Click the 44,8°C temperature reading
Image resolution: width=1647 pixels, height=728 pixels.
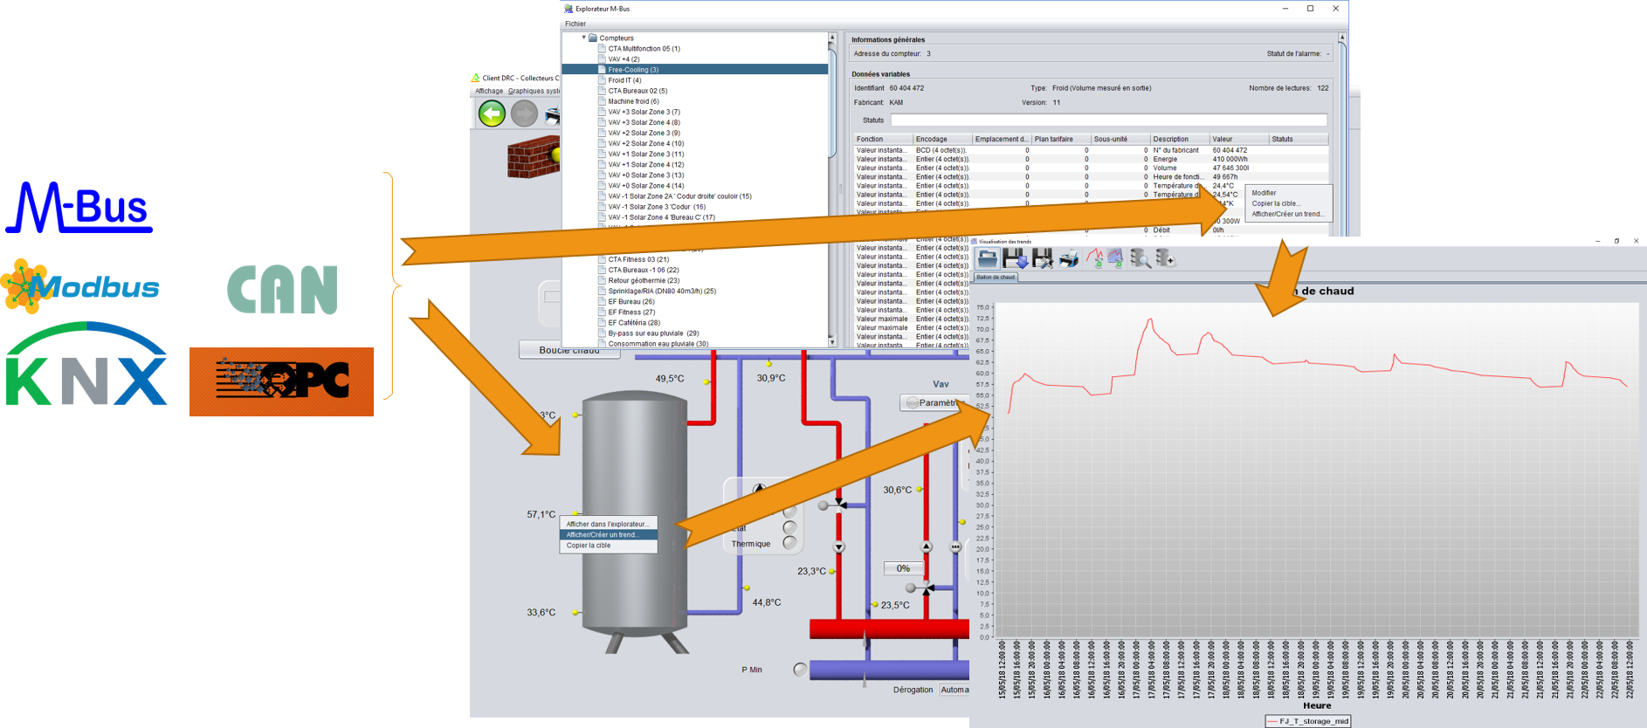767,602
